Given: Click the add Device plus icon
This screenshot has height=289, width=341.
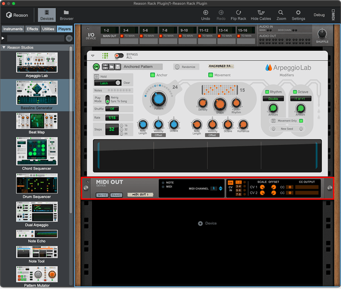Looking at the screenshot, I should [200, 224].
